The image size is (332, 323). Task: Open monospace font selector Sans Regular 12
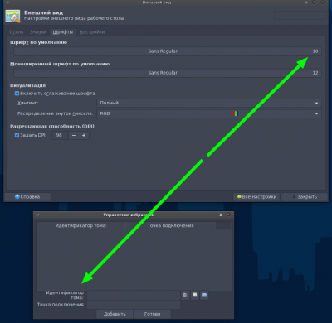click(168, 73)
